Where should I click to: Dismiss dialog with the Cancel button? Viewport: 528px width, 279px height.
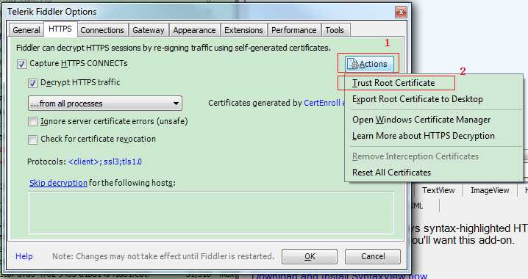click(373, 256)
